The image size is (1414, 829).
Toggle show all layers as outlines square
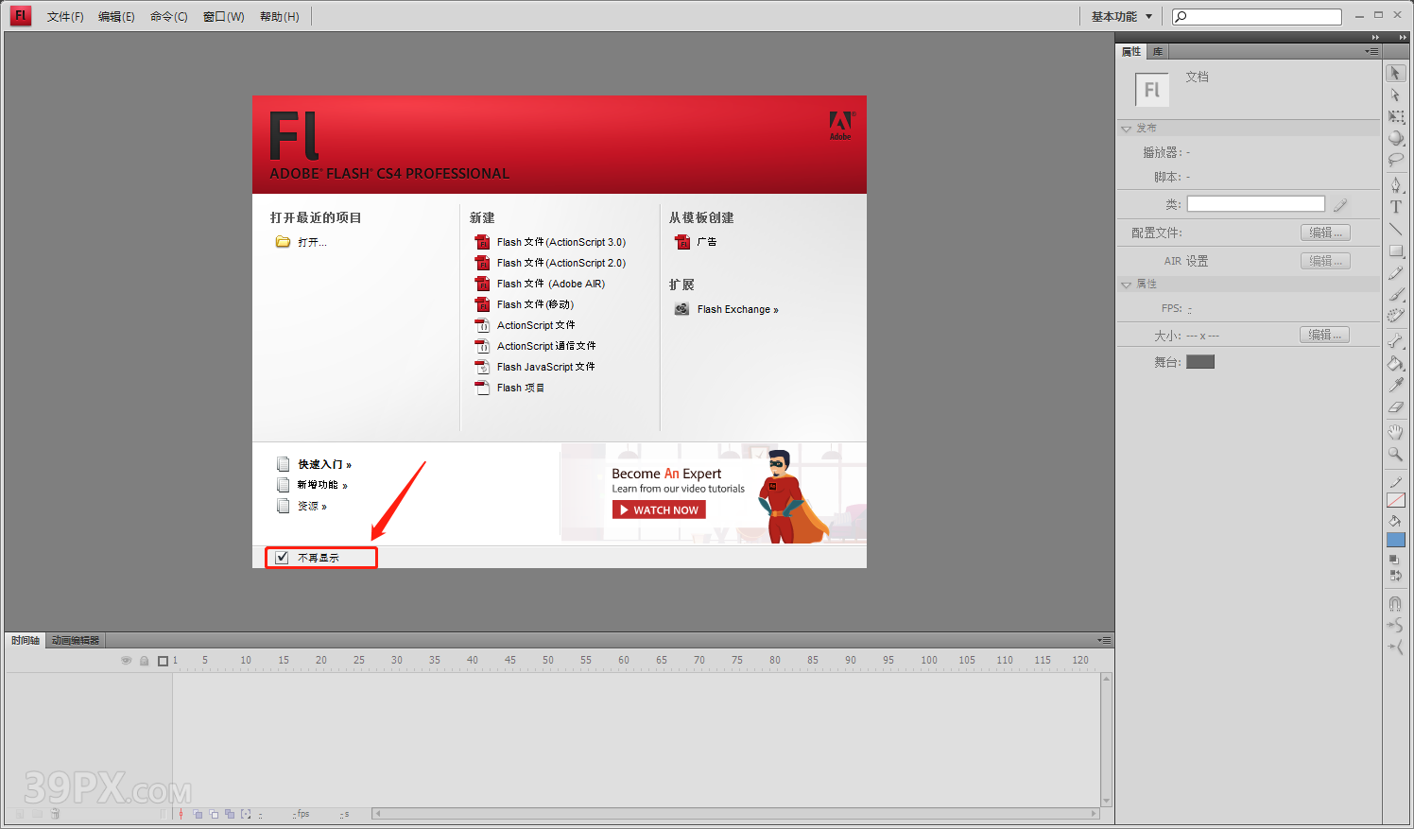(x=163, y=661)
